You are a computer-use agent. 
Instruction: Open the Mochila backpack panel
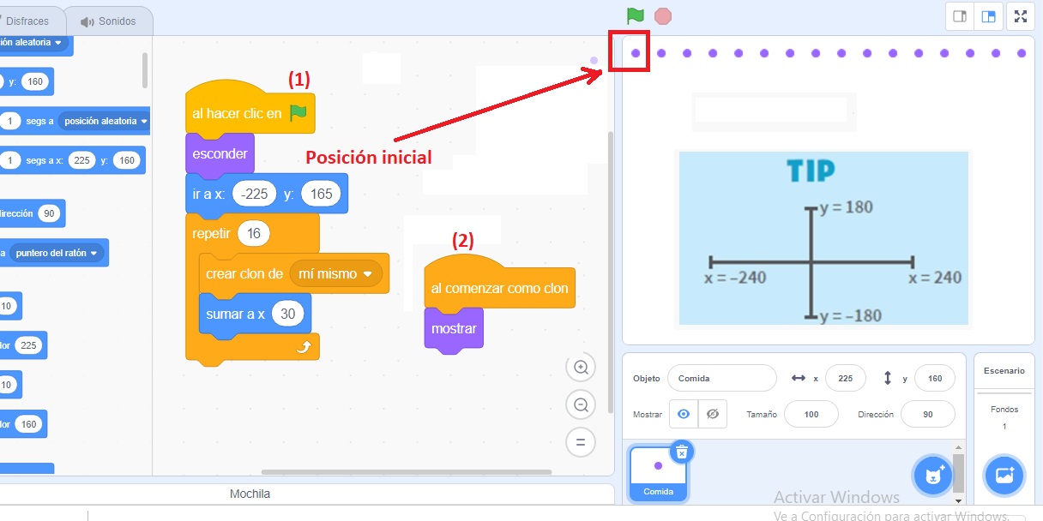pos(249,494)
